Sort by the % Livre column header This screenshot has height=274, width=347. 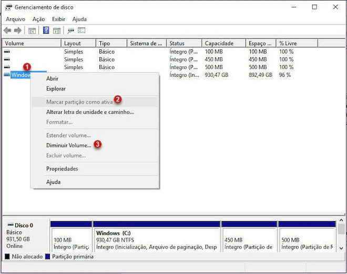click(297, 43)
